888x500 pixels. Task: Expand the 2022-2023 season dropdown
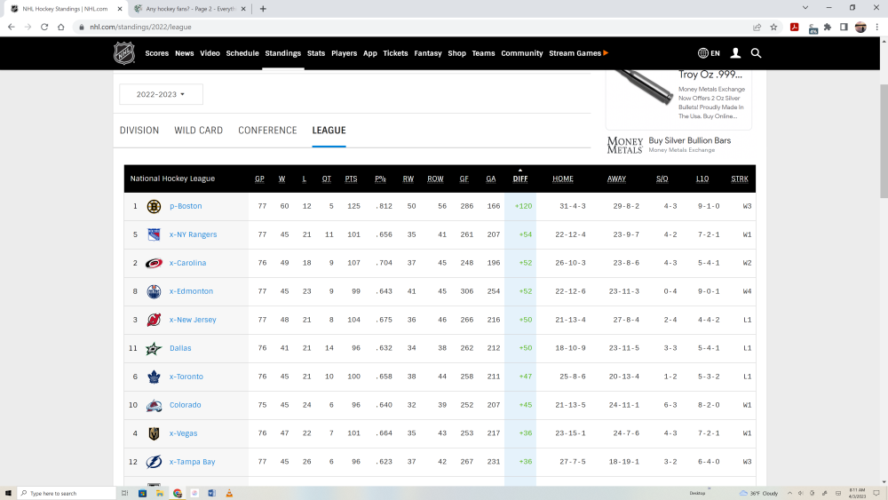coord(161,94)
